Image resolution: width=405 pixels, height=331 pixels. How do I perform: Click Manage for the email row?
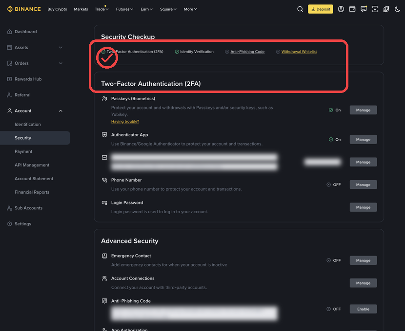click(363, 162)
